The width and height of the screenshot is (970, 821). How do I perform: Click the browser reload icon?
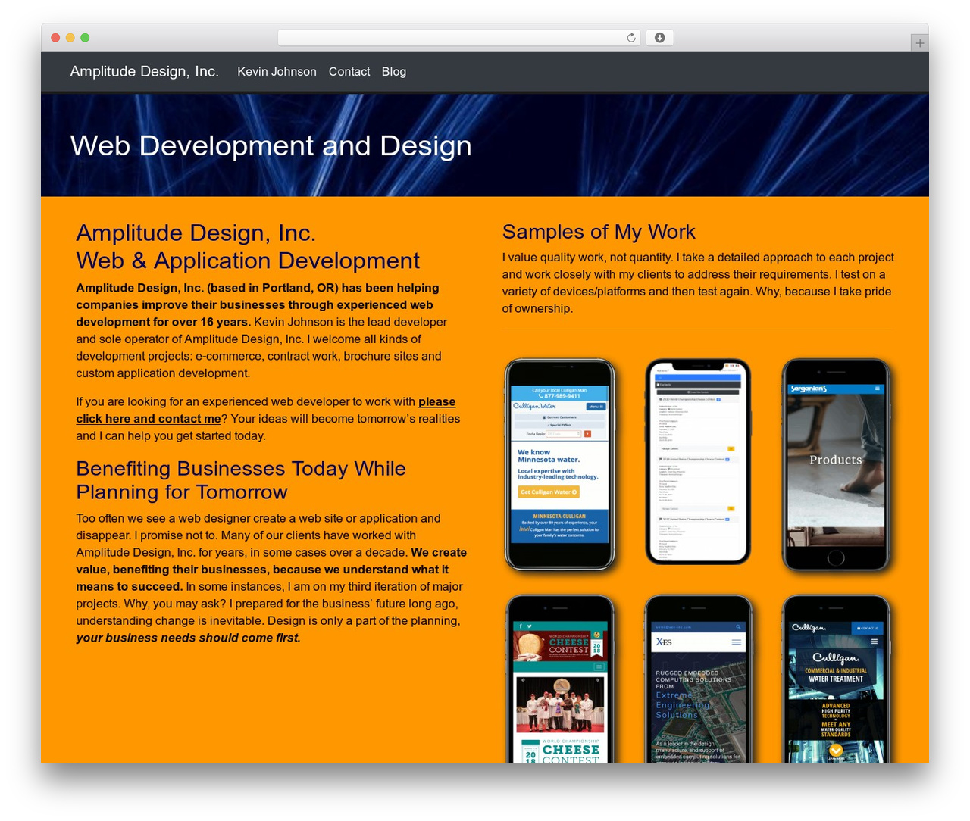631,38
